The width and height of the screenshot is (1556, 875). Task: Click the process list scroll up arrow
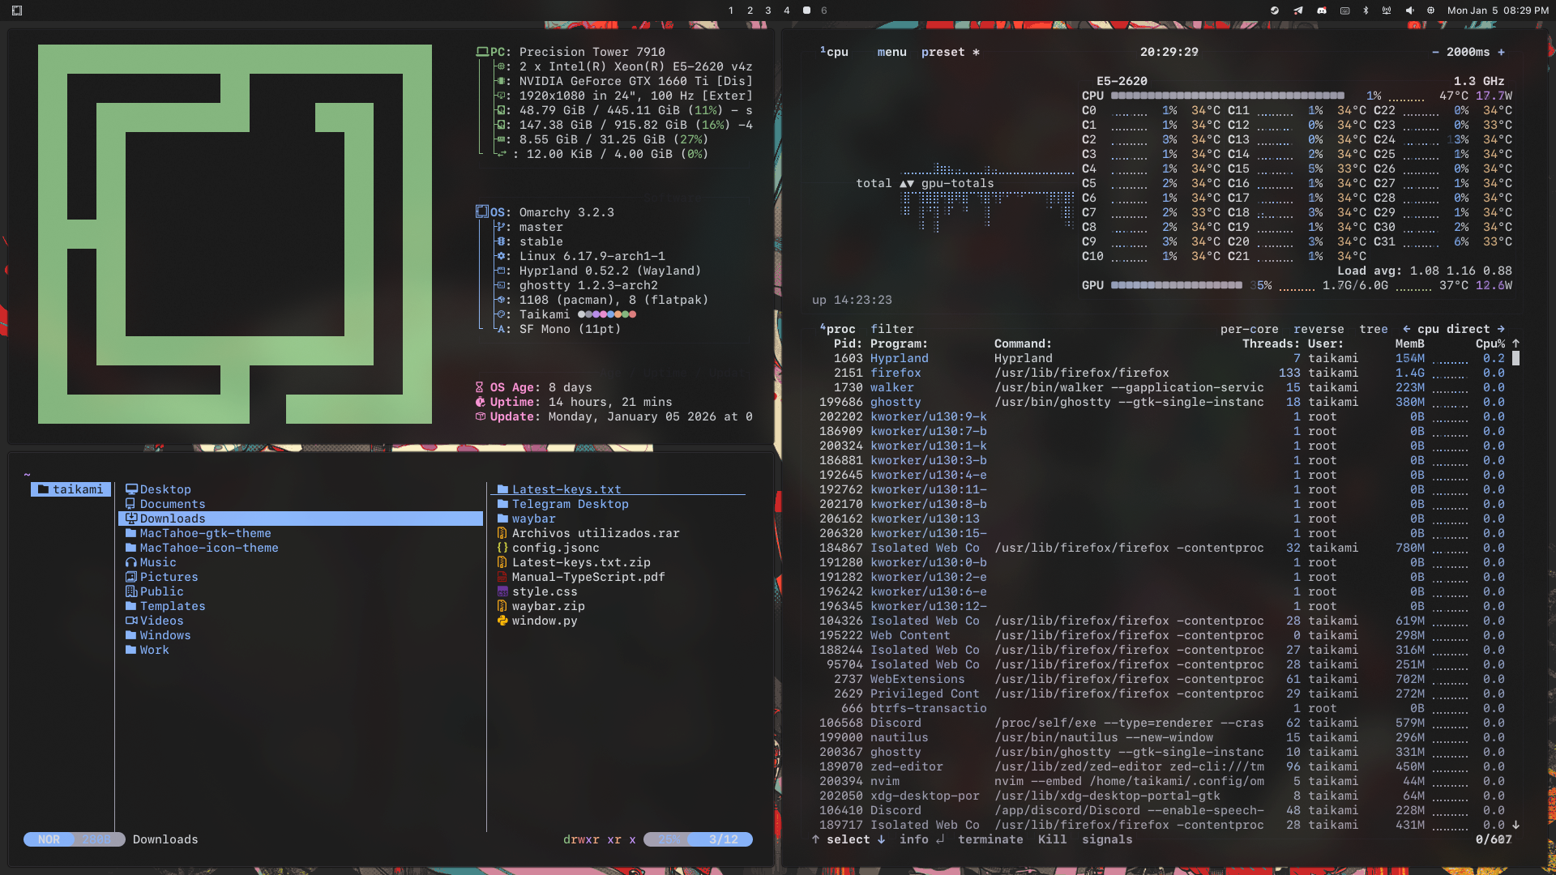click(1515, 344)
